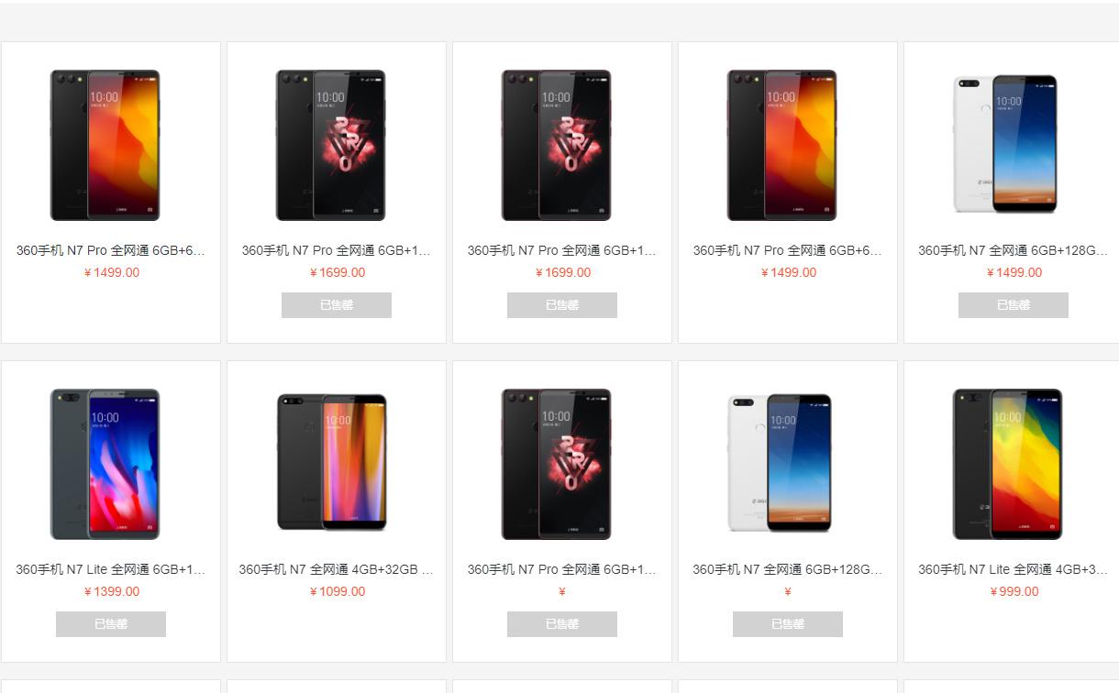This screenshot has width=1119, height=693.
Task: Click the ¥1399.00 price label
Action: 111,591
